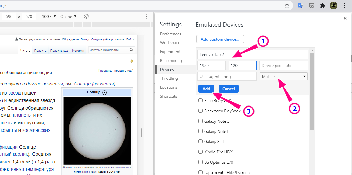Click the viewport width field 690
The image size is (352, 175).
click(x=9, y=17)
